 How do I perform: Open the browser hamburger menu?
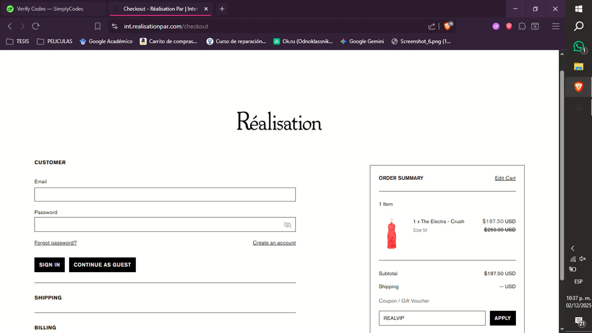[x=556, y=26]
